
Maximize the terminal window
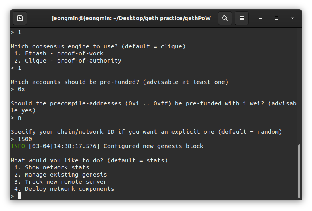277,18
